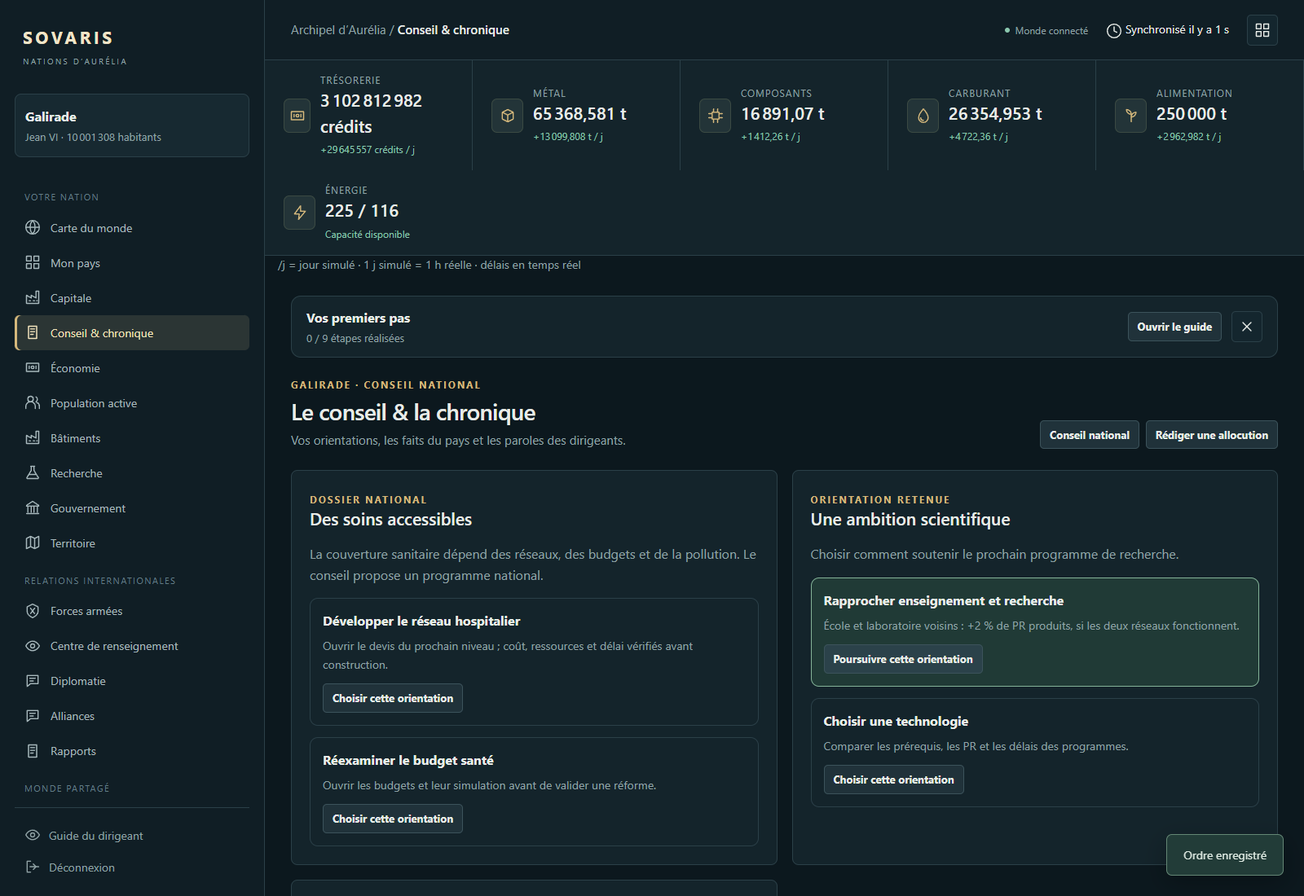This screenshot has width=1304, height=896.
Task: Open the Économie menu item
Action: pos(132,368)
